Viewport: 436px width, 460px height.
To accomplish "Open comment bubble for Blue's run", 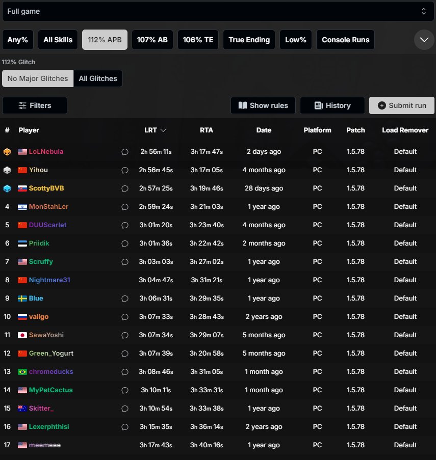I will coord(125,299).
